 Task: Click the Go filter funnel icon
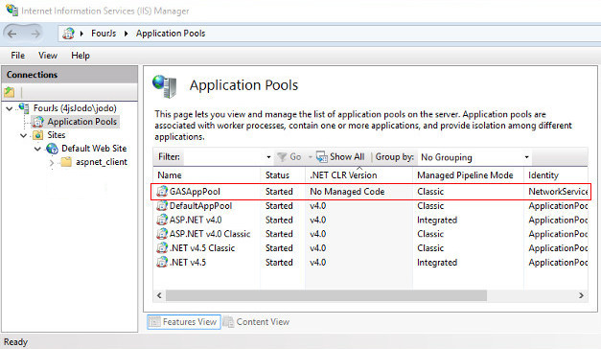click(x=282, y=157)
